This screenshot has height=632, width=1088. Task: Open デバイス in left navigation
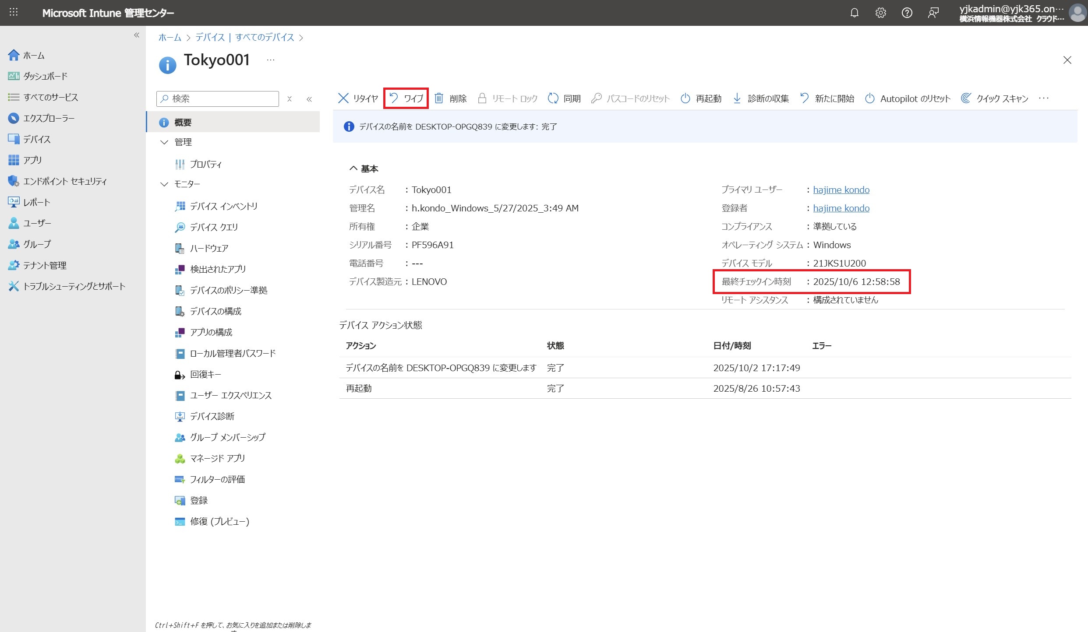(37, 139)
